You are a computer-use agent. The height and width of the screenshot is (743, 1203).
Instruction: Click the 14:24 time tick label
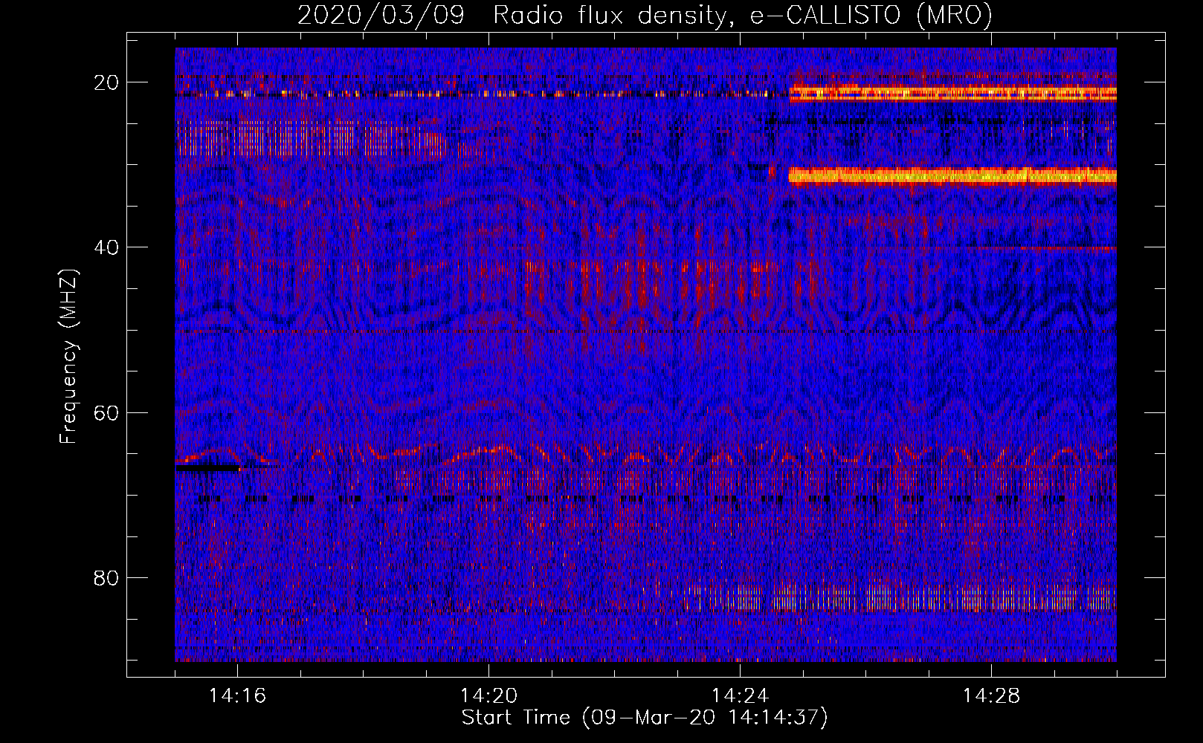740,696
